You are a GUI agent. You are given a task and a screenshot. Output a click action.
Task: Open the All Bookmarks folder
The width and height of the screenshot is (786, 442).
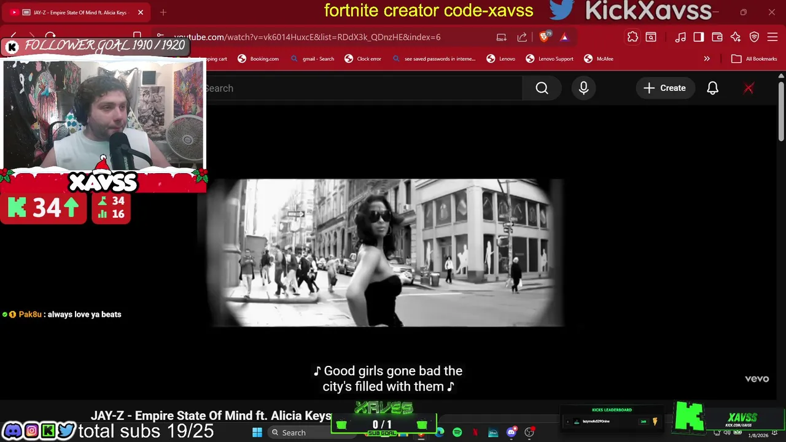[754, 59]
